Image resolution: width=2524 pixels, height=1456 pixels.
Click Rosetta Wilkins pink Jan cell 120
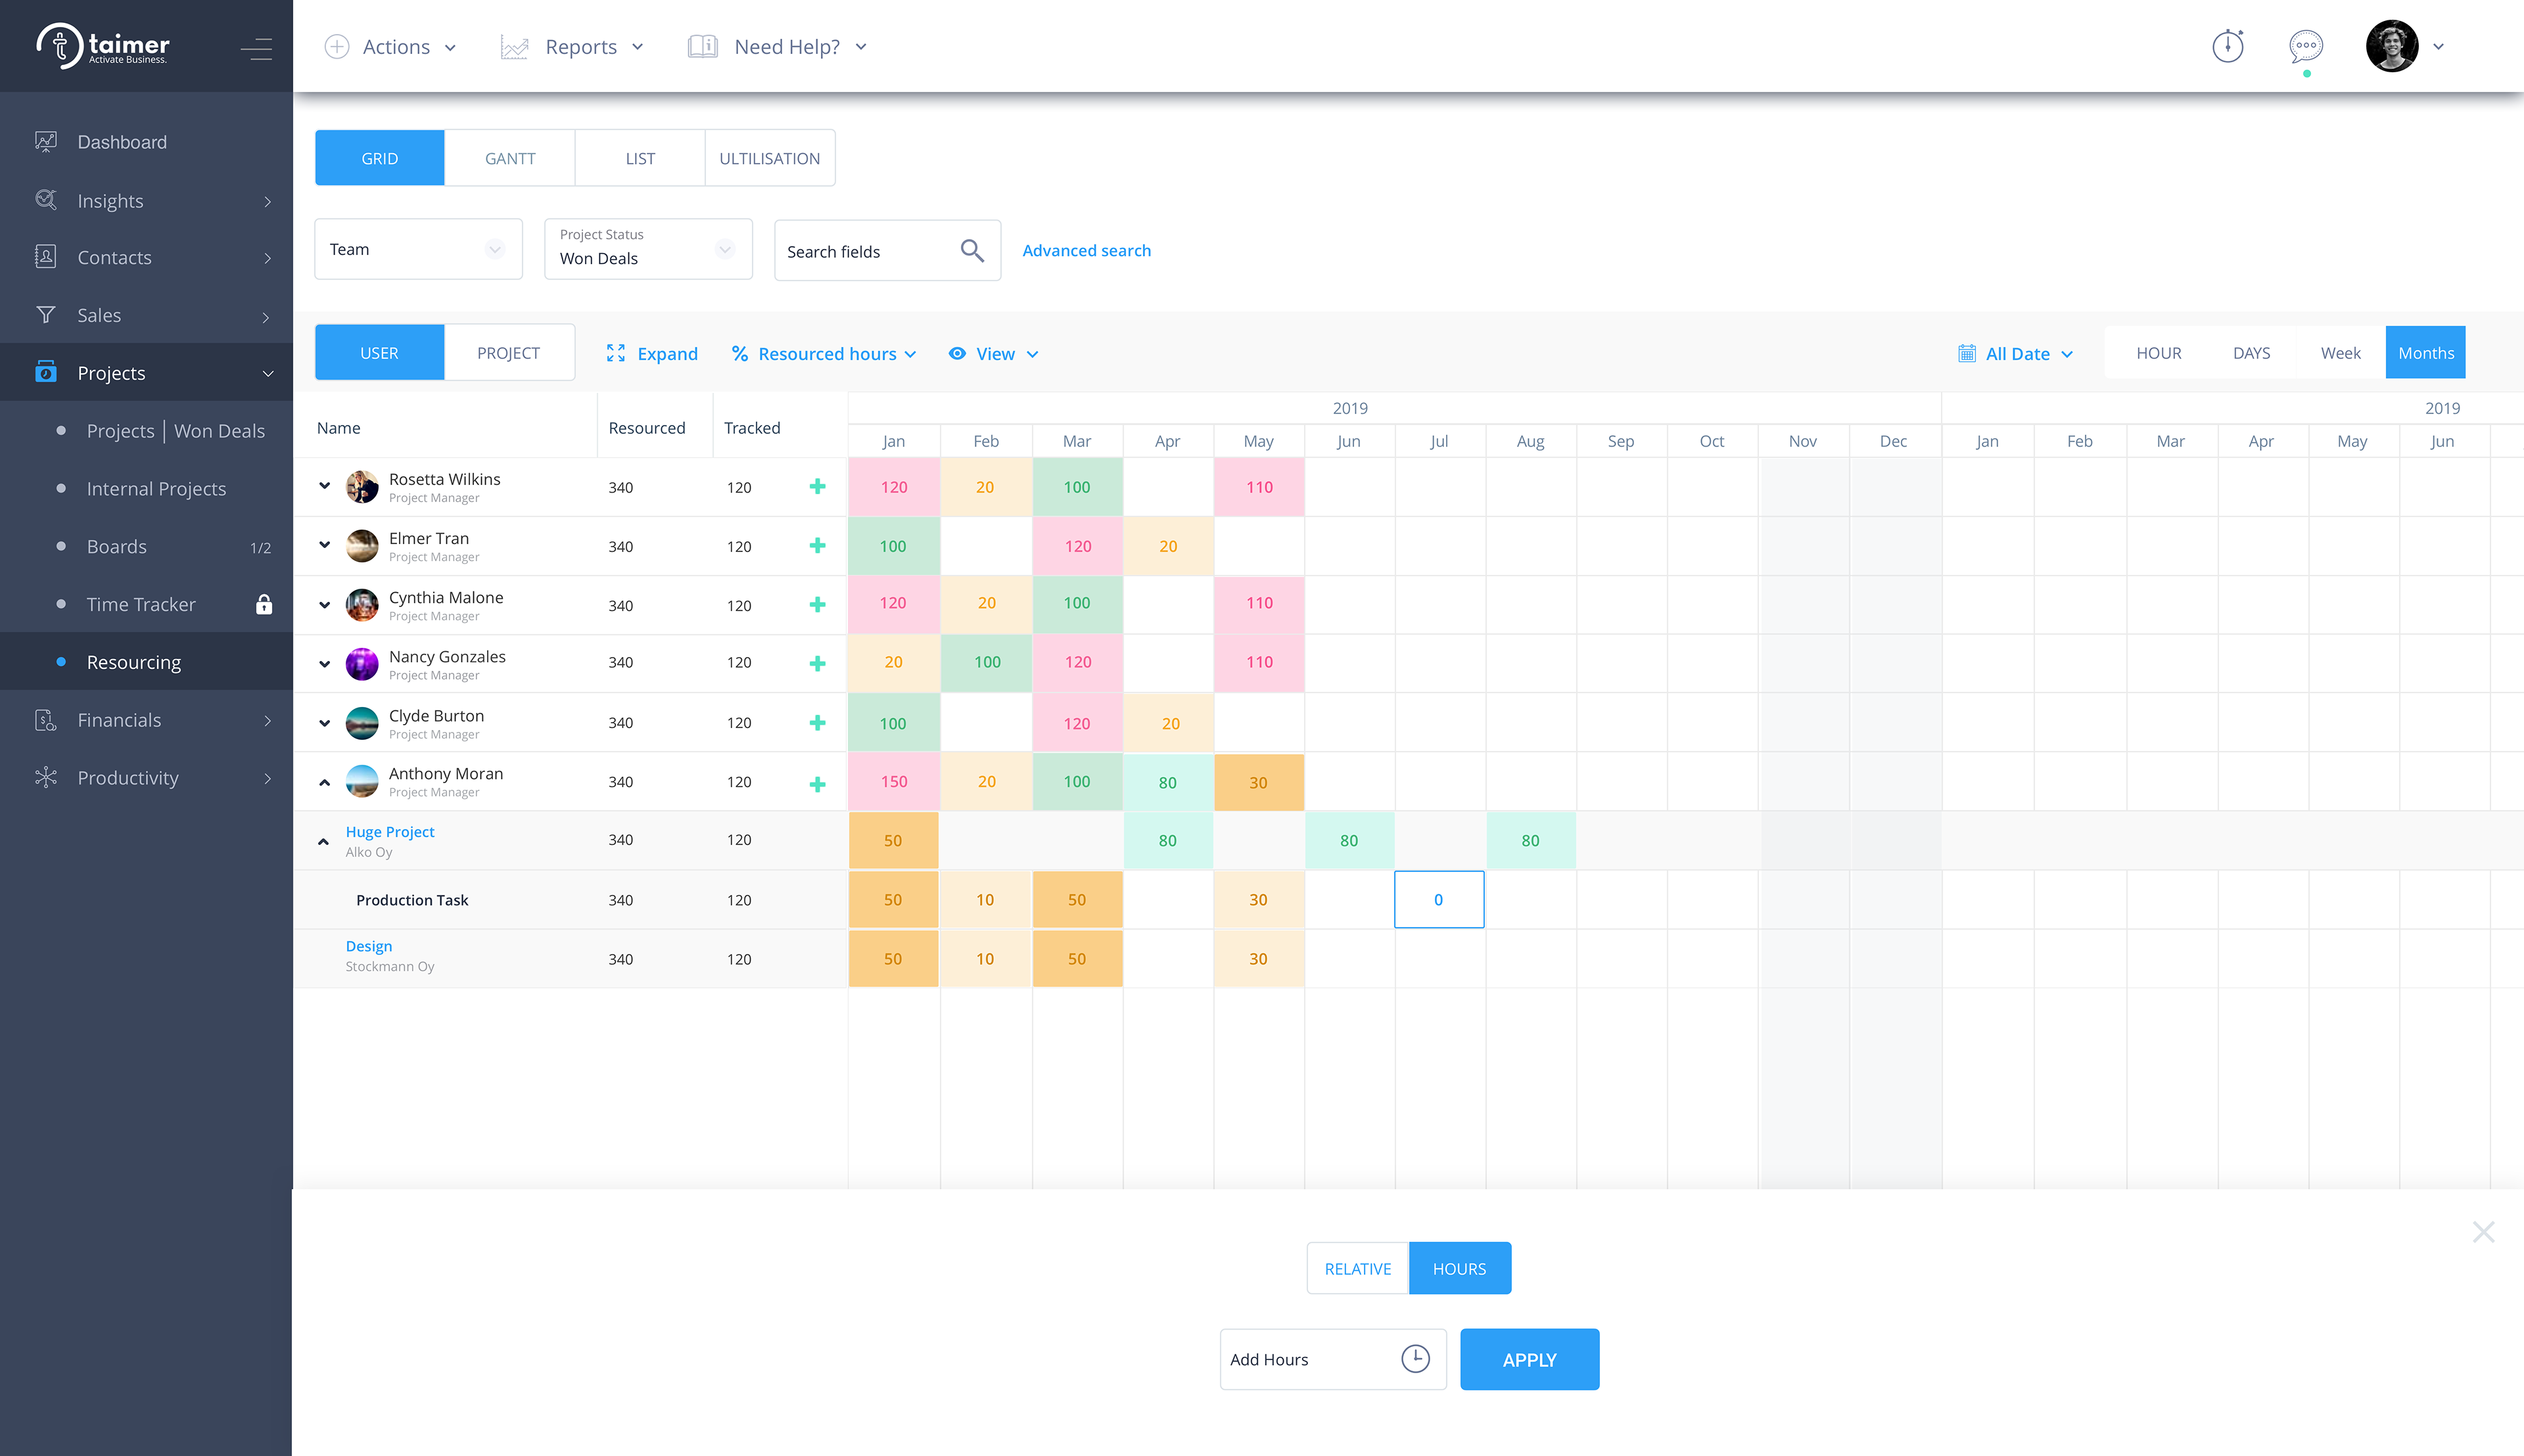pos(895,487)
